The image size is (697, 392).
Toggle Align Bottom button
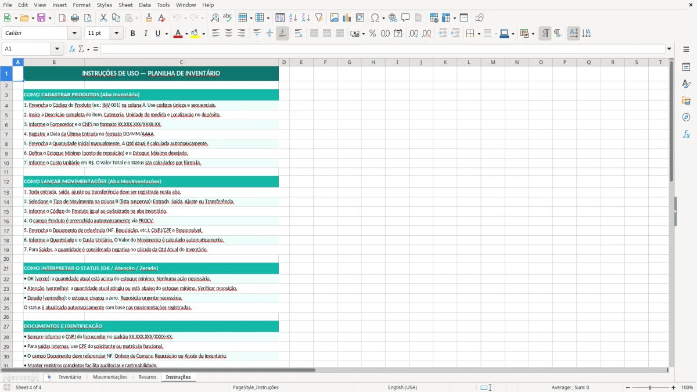click(x=282, y=34)
